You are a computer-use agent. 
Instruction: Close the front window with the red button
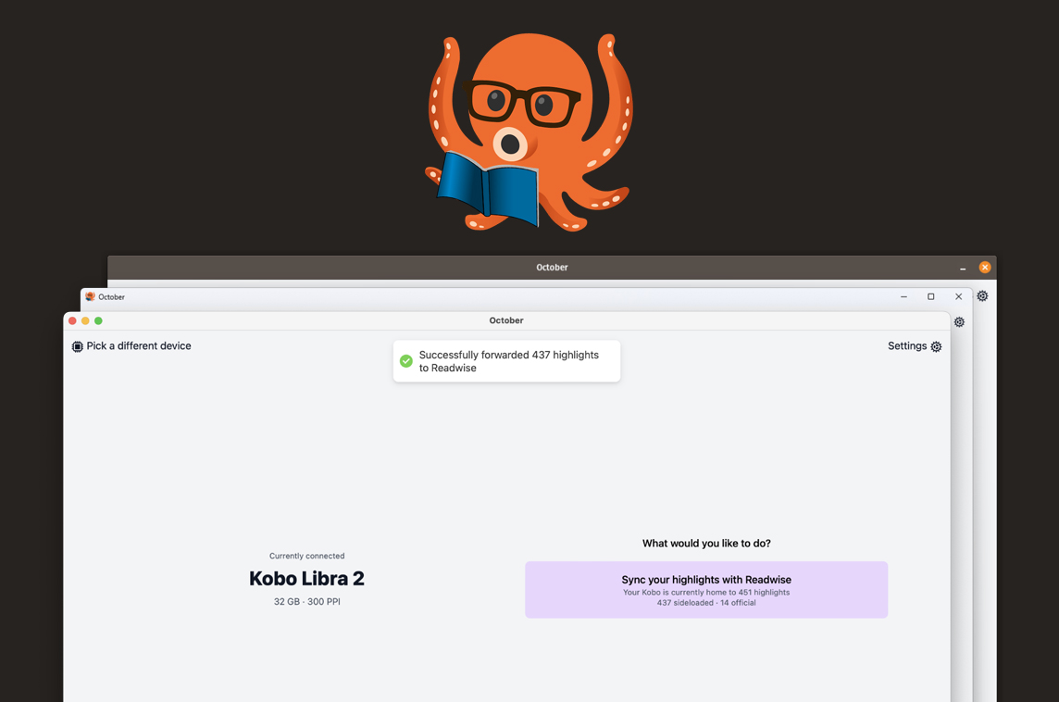[x=72, y=321]
